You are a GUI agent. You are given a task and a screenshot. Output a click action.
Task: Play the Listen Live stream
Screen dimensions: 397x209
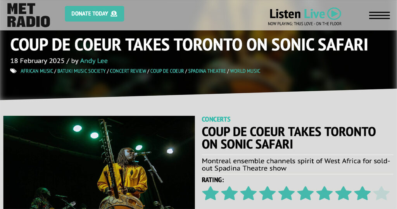pos(334,14)
